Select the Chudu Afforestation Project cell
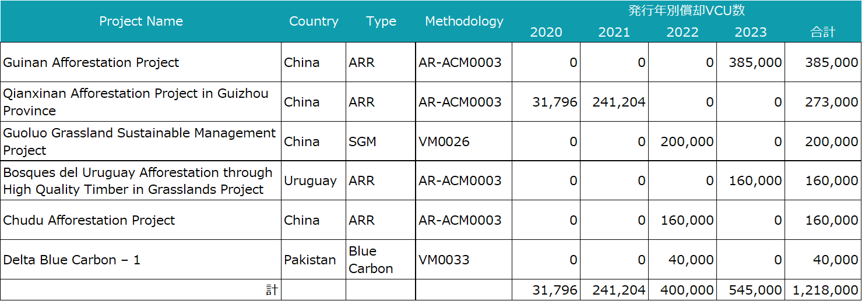Screen dimensions: 862x301 (89, 220)
